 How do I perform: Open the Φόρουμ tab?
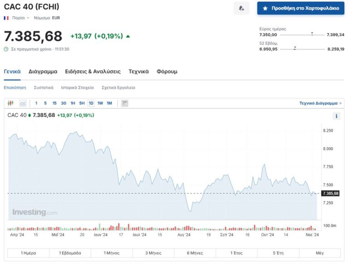coord(167,71)
